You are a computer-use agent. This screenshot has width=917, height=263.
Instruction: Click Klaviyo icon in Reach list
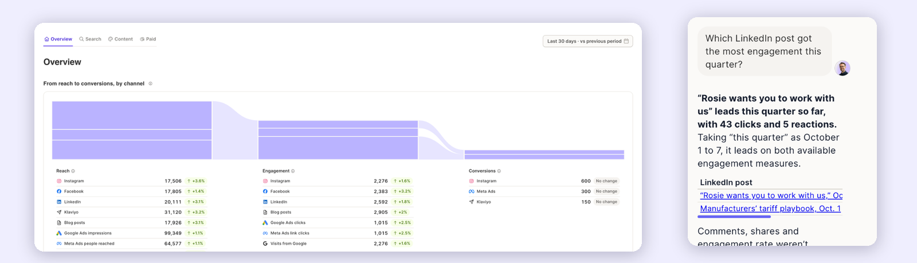[x=59, y=212]
